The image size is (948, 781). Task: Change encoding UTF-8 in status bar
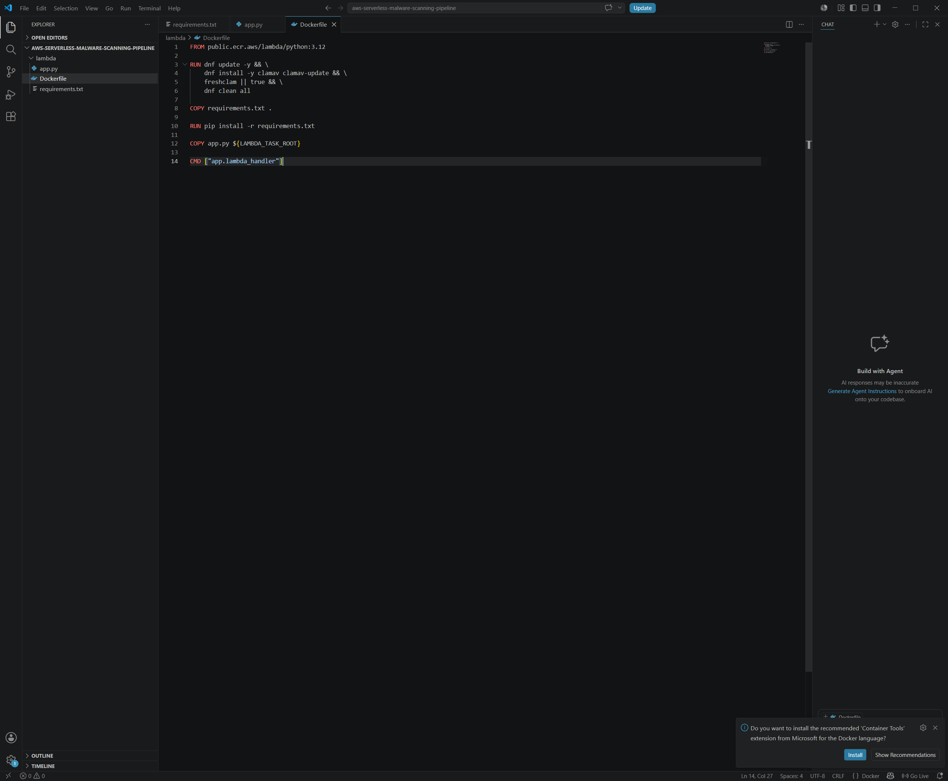point(817,776)
